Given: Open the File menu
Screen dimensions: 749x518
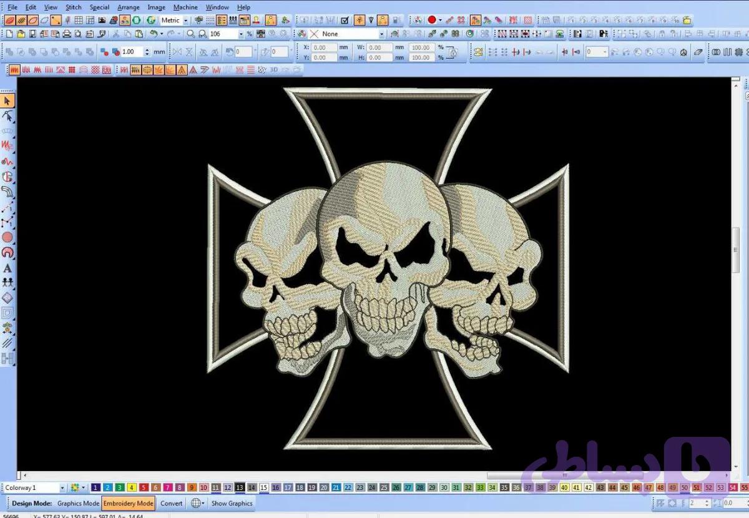Looking at the screenshot, I should [12, 7].
